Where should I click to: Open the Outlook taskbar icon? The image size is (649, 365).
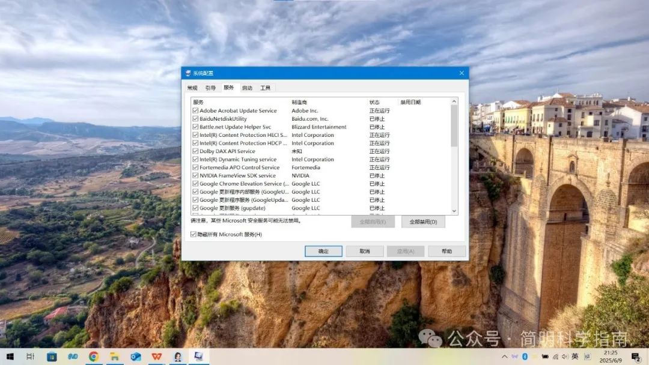point(136,357)
